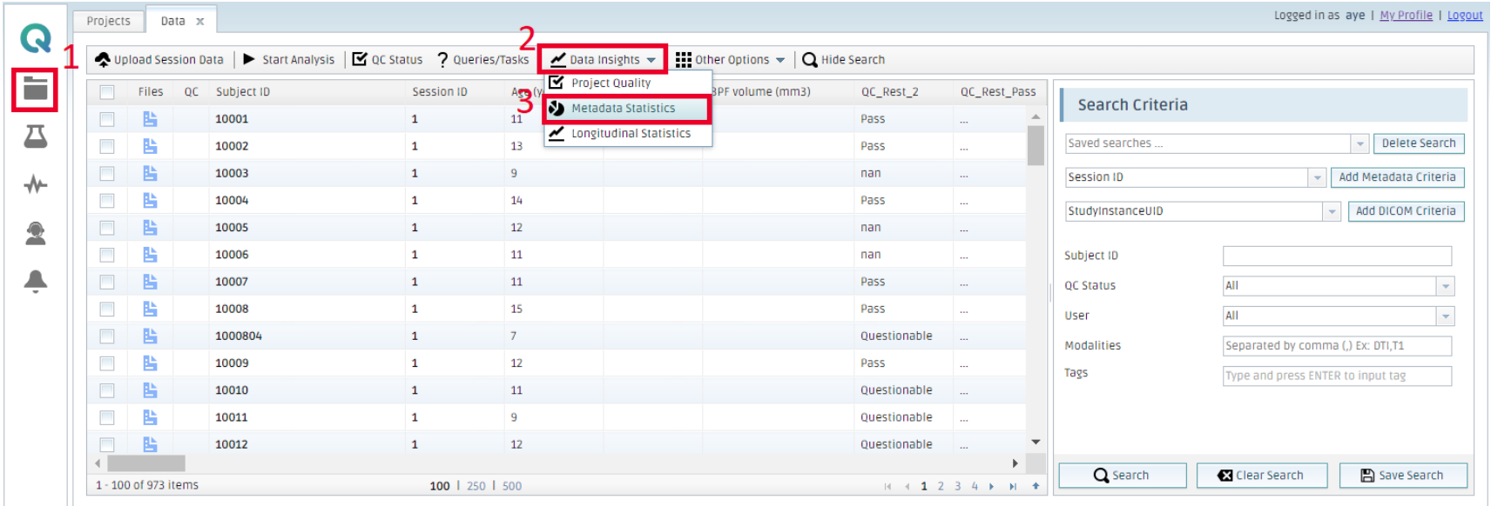
Task: Click the horizontal scrollbar under the table
Action: 146,463
